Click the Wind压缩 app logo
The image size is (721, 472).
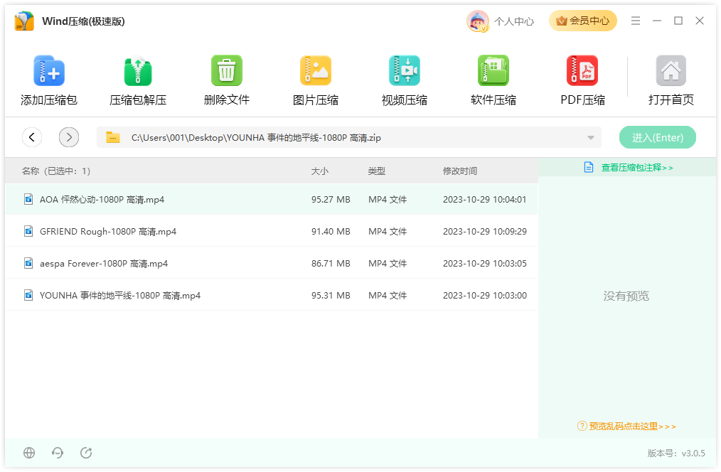24,21
